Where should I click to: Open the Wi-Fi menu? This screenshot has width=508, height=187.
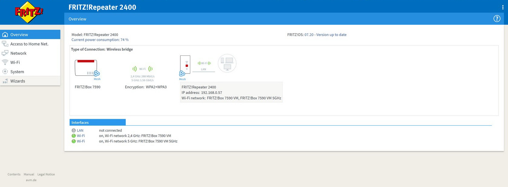click(x=30, y=62)
